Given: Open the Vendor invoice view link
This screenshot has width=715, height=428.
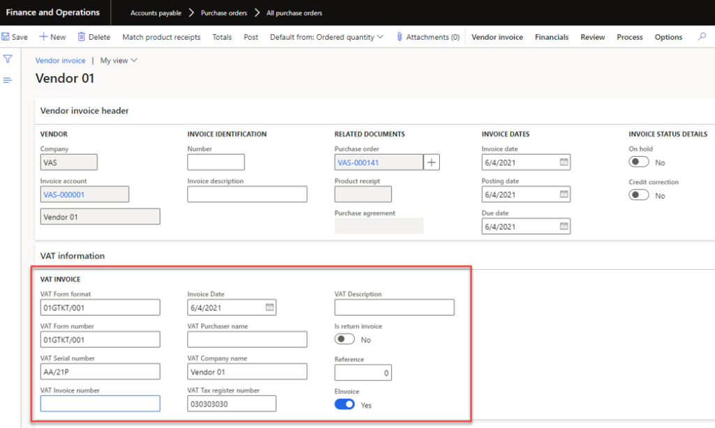Looking at the screenshot, I should (x=60, y=60).
